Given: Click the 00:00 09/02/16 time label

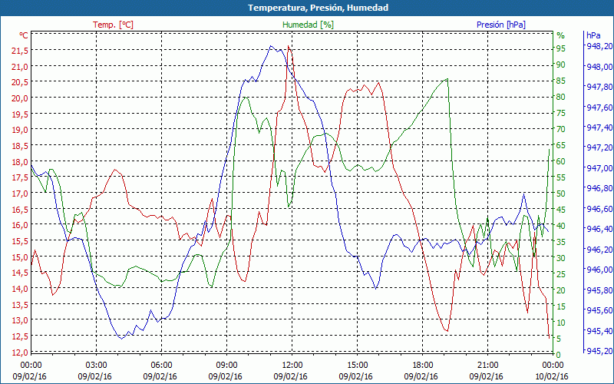Looking at the screenshot, I should click(30, 371).
